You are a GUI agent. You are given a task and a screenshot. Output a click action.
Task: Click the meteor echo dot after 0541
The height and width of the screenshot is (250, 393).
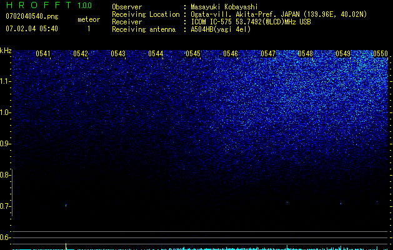click(66, 206)
